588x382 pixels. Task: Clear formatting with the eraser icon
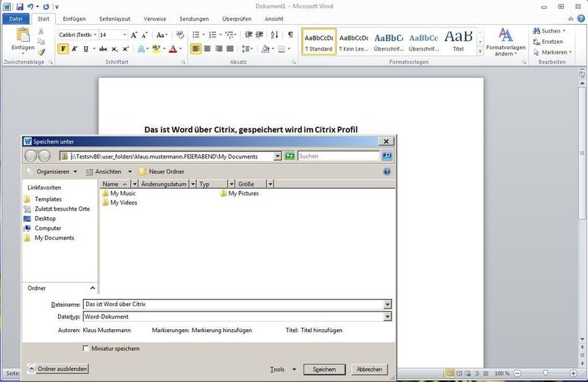click(180, 35)
